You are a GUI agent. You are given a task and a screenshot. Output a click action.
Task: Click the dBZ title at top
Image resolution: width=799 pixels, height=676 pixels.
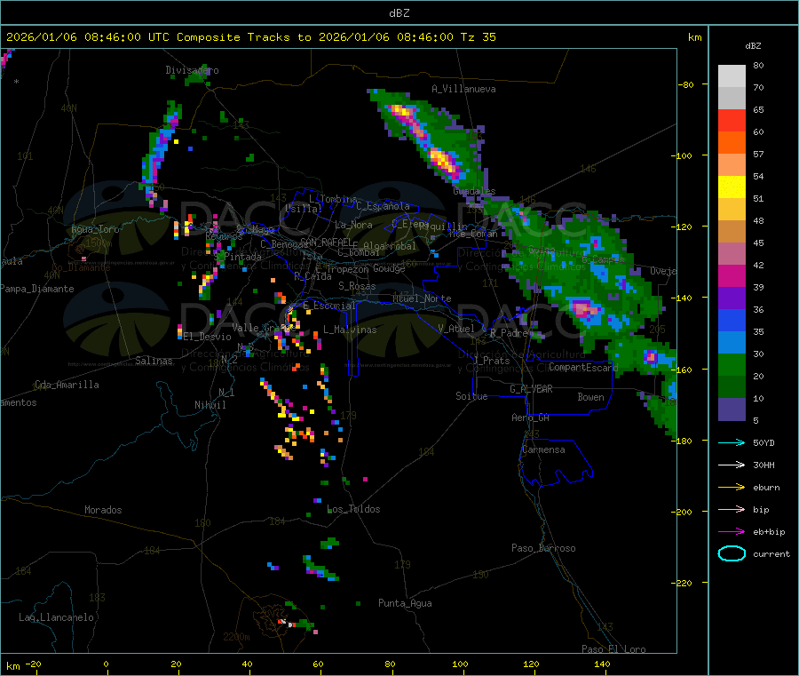(x=399, y=12)
